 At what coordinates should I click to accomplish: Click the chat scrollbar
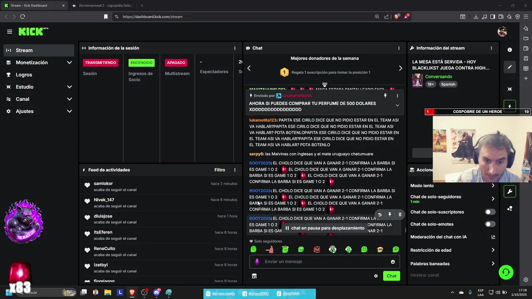pos(406,230)
